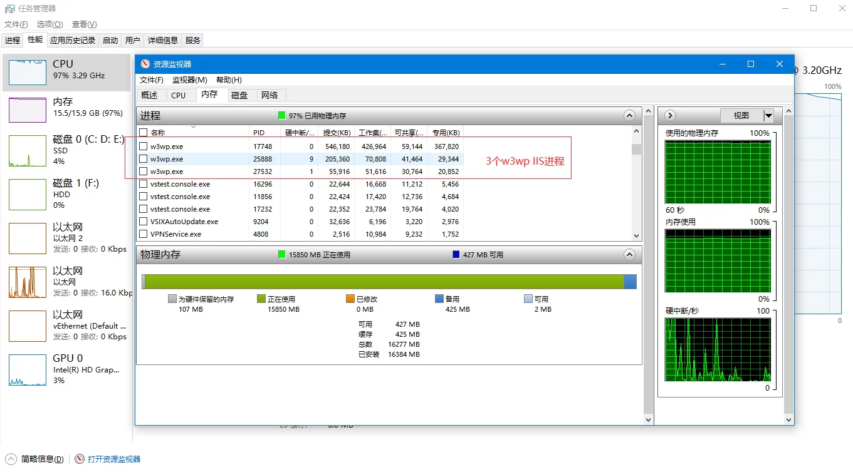Tick the checkbox for w3wp.exe PID 17748
This screenshot has width=853, height=472.
click(144, 146)
